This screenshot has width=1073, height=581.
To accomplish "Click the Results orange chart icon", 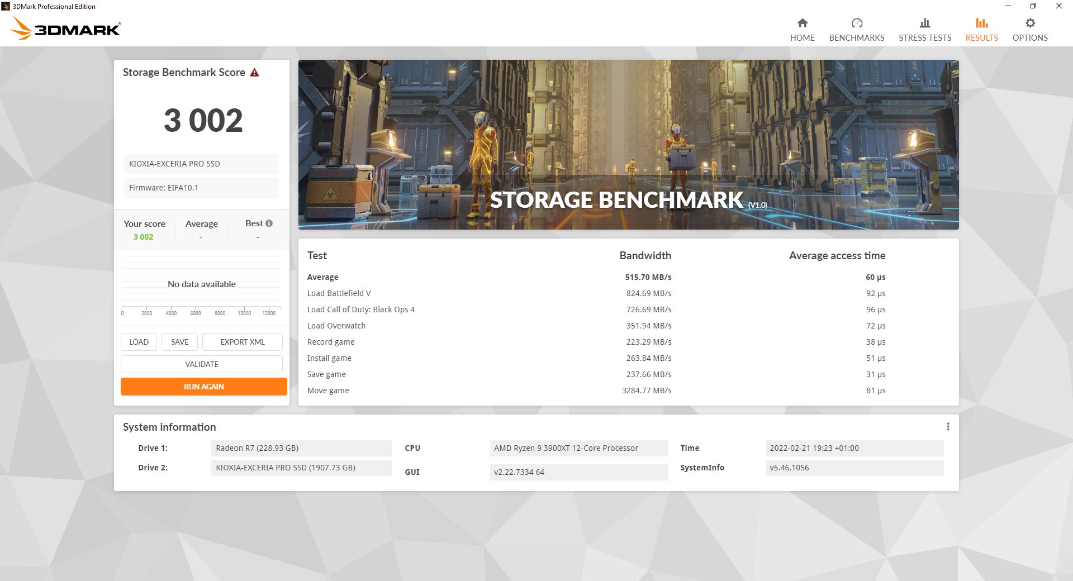I will coord(981,23).
